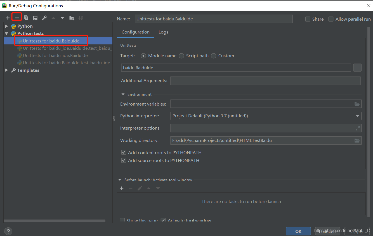373x236 pixels.
Task: Edit the before launch task
Action: [x=140, y=188]
